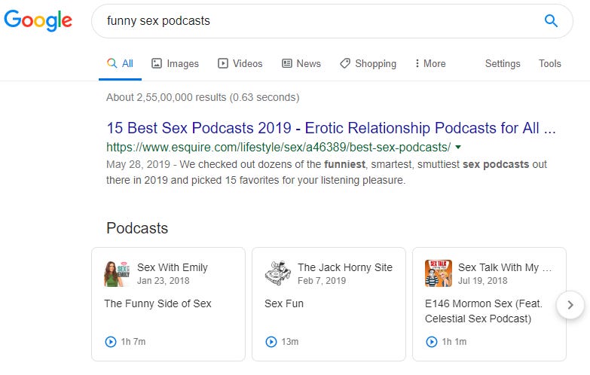Image resolution: width=590 pixels, height=375 pixels.
Task: Open 'The Funny Side of Sex' episode
Action: coord(157,303)
